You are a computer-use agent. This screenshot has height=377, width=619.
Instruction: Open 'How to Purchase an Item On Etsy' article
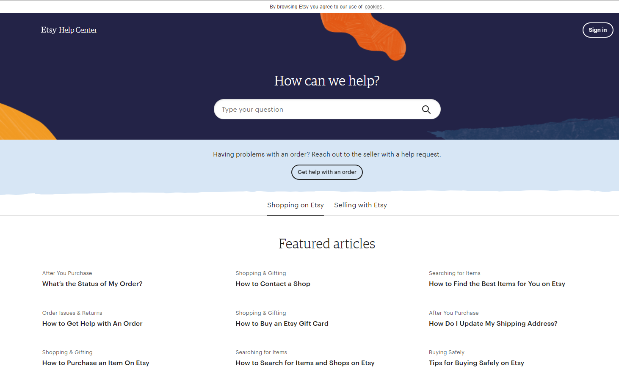pyautogui.click(x=96, y=363)
